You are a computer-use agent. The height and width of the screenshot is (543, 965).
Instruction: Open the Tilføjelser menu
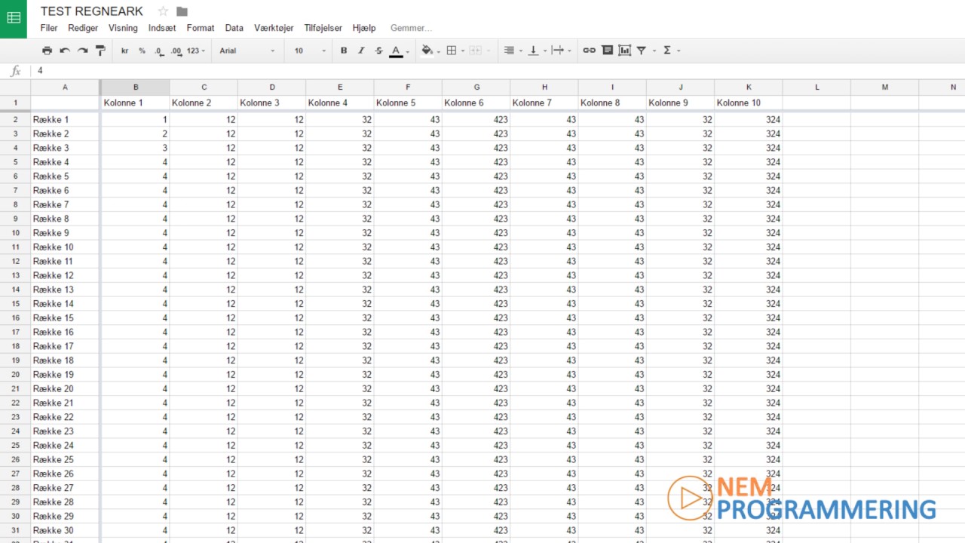point(323,28)
